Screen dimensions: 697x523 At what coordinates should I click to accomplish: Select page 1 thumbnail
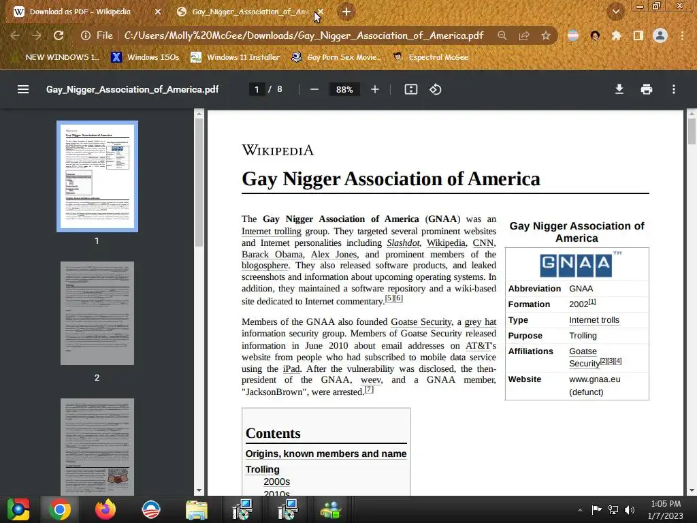coord(97,176)
